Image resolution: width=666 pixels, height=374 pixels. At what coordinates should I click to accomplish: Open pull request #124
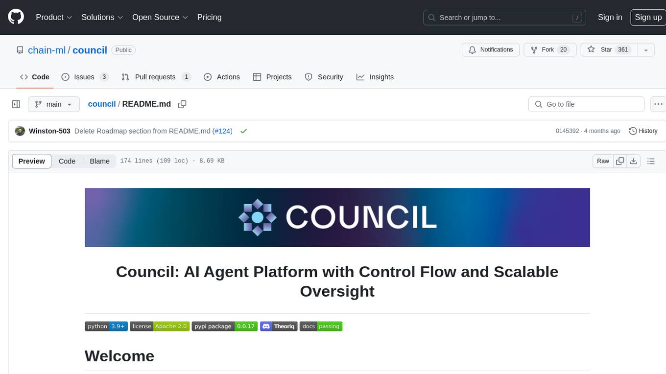click(222, 131)
